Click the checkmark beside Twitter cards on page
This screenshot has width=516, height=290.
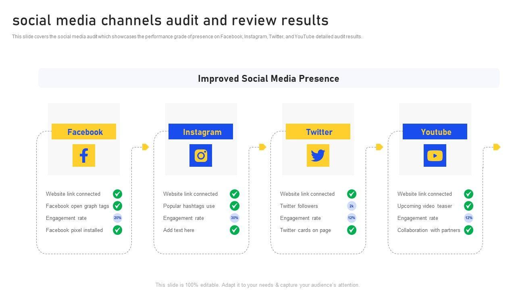point(352,230)
